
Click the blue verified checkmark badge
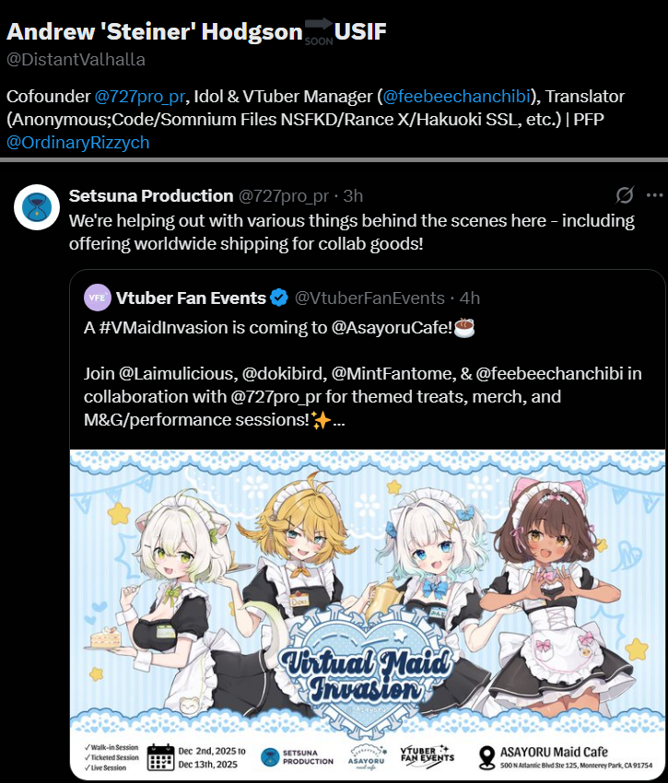[279, 298]
